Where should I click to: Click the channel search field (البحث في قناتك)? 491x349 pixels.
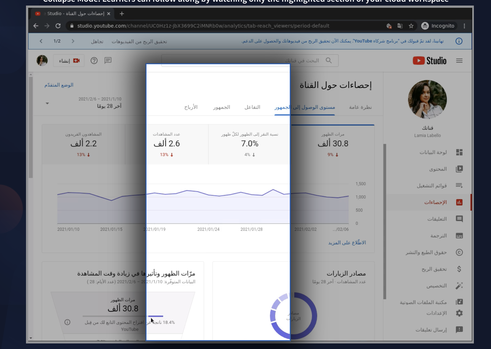pos(250,60)
